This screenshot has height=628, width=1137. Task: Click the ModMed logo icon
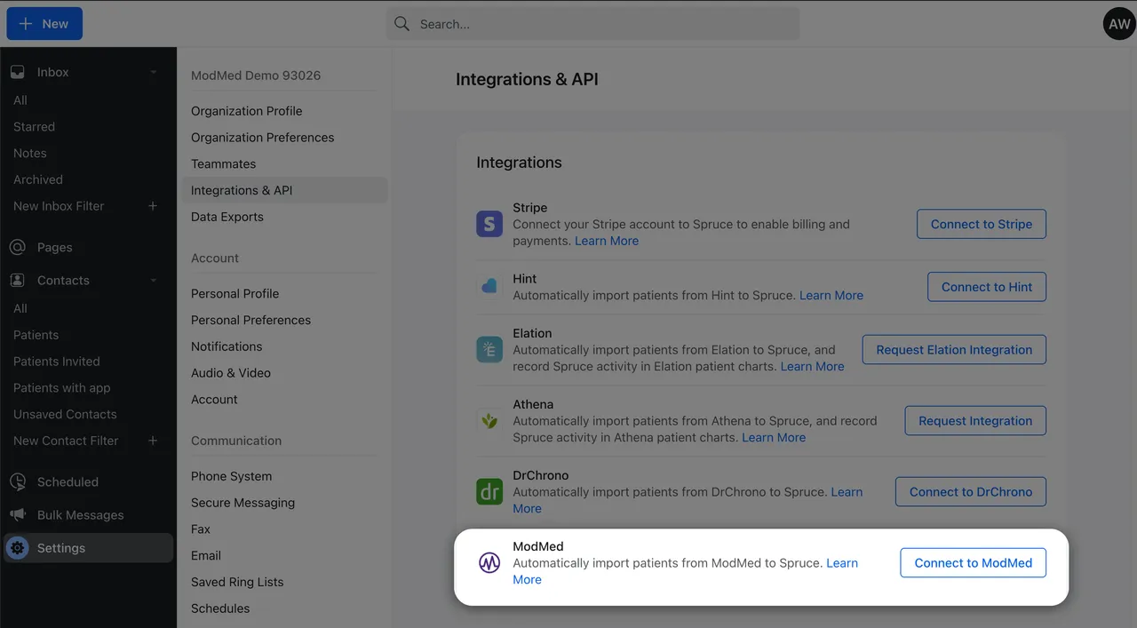pos(489,562)
